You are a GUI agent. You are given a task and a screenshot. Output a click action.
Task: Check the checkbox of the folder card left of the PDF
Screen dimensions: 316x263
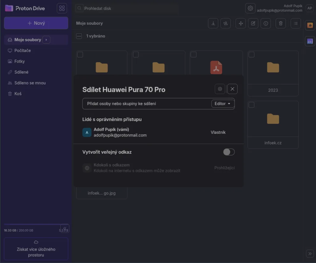coord(136,55)
